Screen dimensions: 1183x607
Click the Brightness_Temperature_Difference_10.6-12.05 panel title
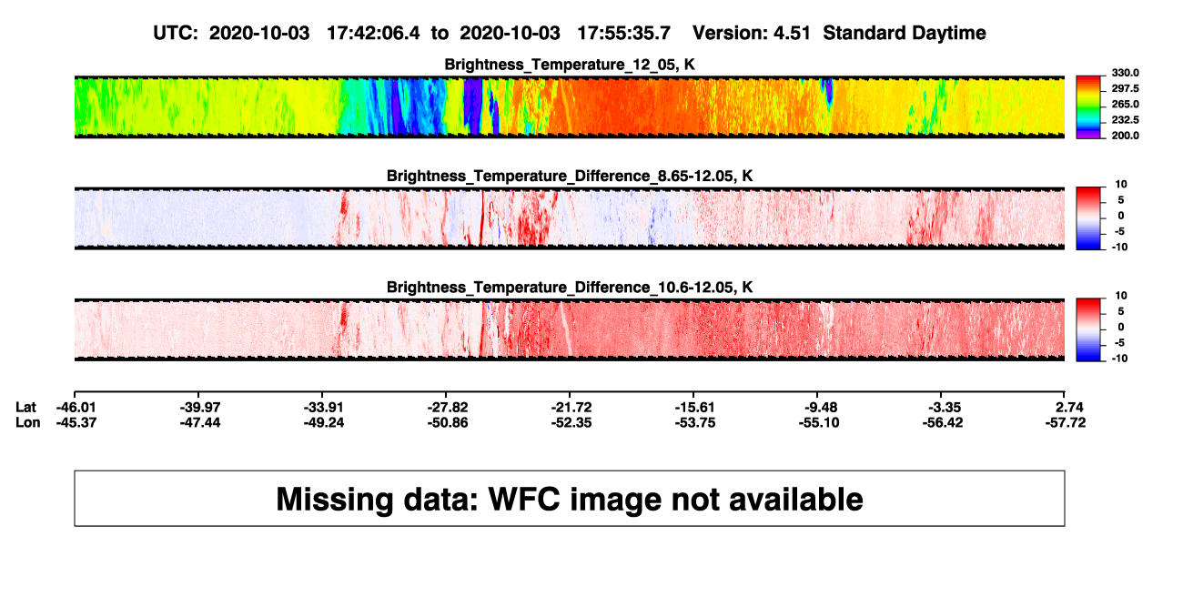click(570, 288)
